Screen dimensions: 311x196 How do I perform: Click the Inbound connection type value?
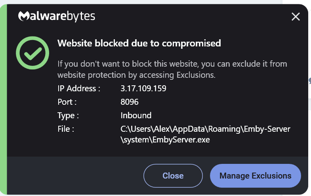click(x=136, y=115)
